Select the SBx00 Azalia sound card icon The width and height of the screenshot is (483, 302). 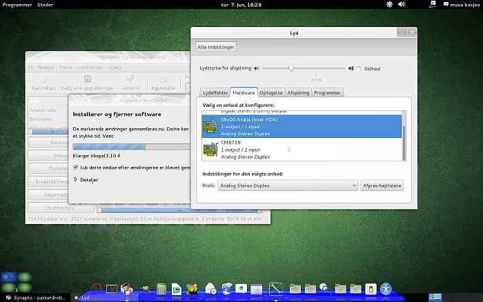coord(210,127)
